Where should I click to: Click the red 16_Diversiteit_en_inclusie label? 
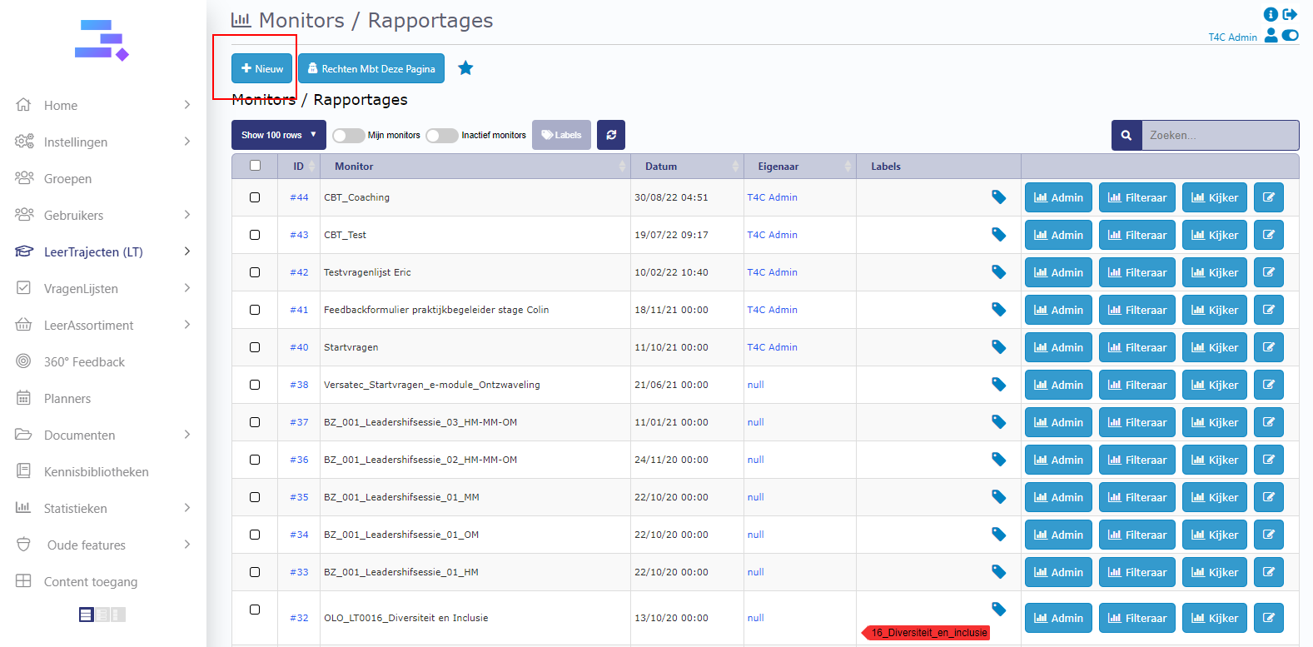[x=928, y=633]
